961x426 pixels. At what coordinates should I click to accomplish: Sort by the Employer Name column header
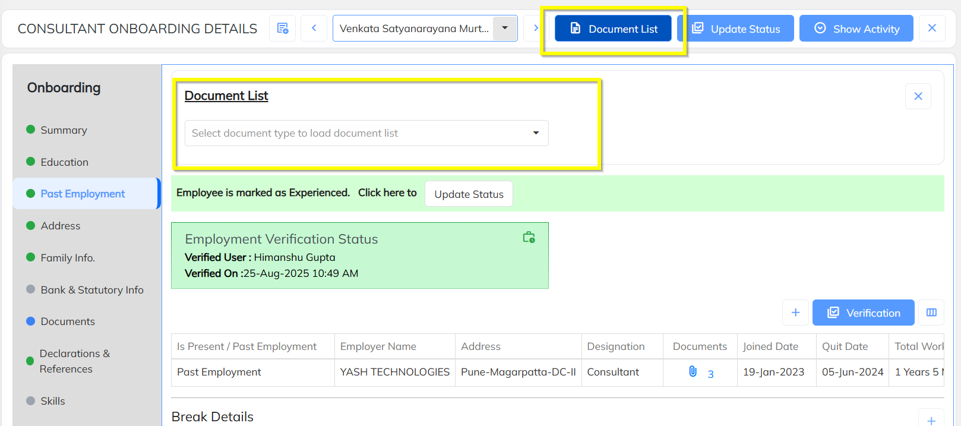pos(378,346)
